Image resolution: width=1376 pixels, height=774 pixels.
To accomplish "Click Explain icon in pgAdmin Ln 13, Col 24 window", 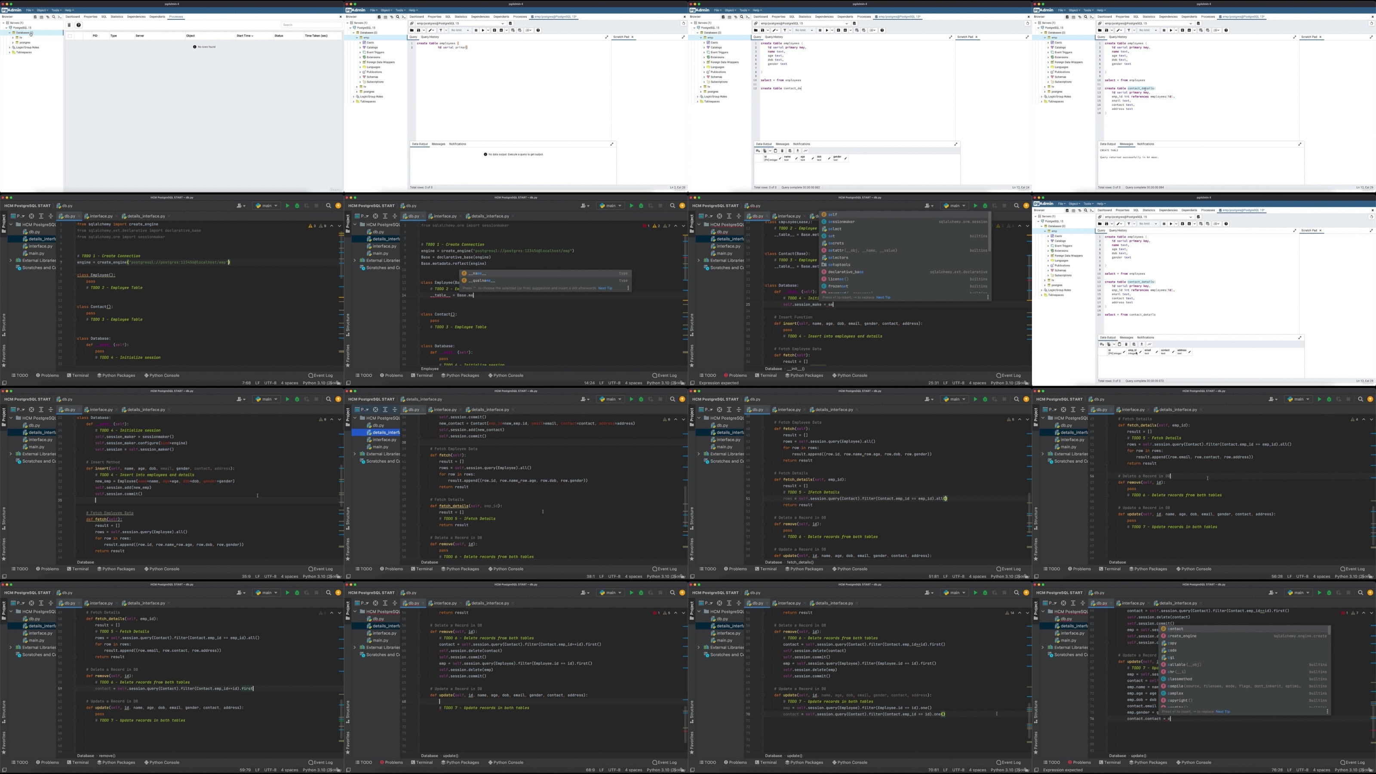I will point(838,31).
